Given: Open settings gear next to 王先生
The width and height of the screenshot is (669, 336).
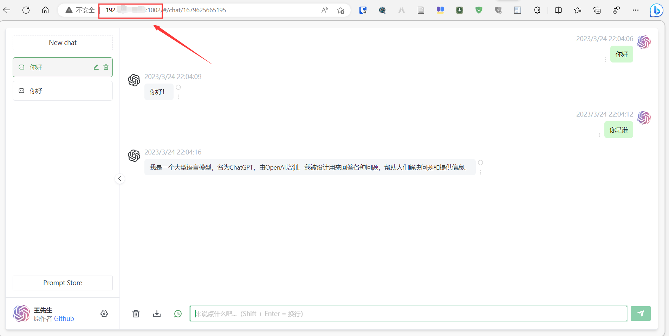Looking at the screenshot, I should point(104,314).
